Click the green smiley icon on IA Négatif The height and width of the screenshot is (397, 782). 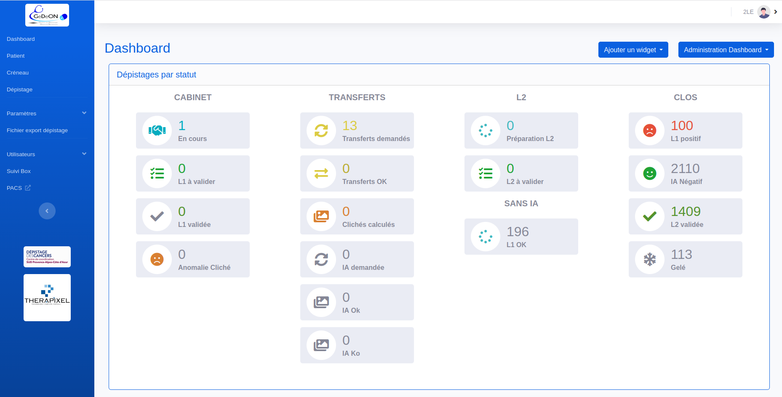coord(649,173)
